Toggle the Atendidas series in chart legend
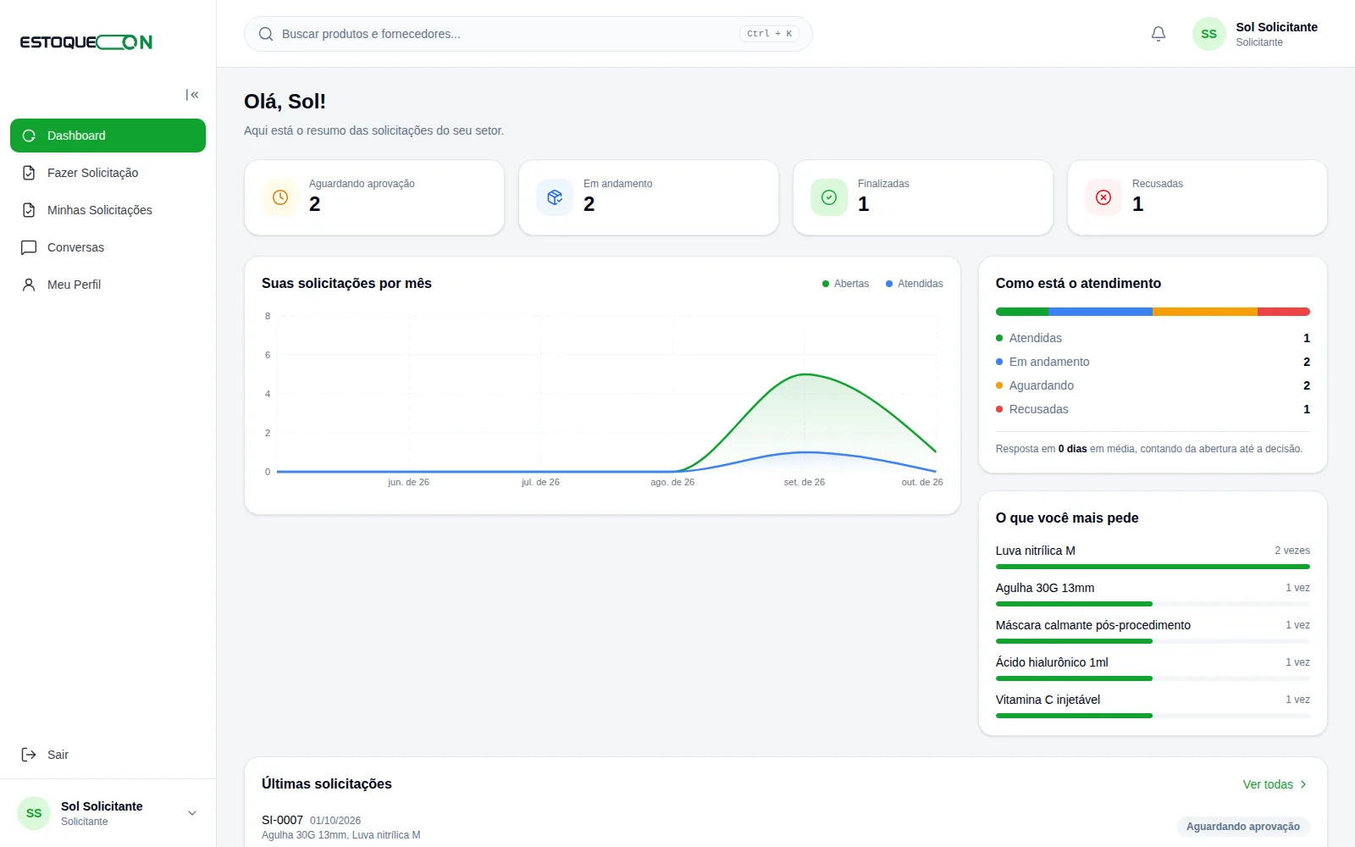 point(915,284)
